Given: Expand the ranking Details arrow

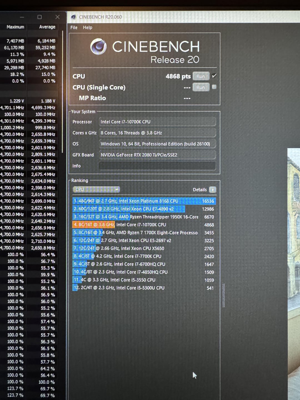Looking at the screenshot, I should tap(213, 190).
